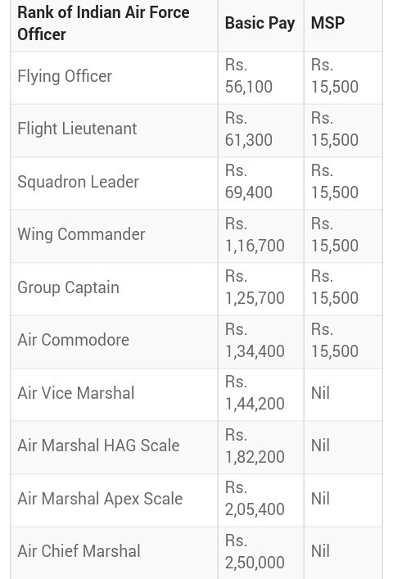This screenshot has height=579, width=393.
Task: Select Air Vice Marshal's Nil MSP cell
Action: click(343, 395)
